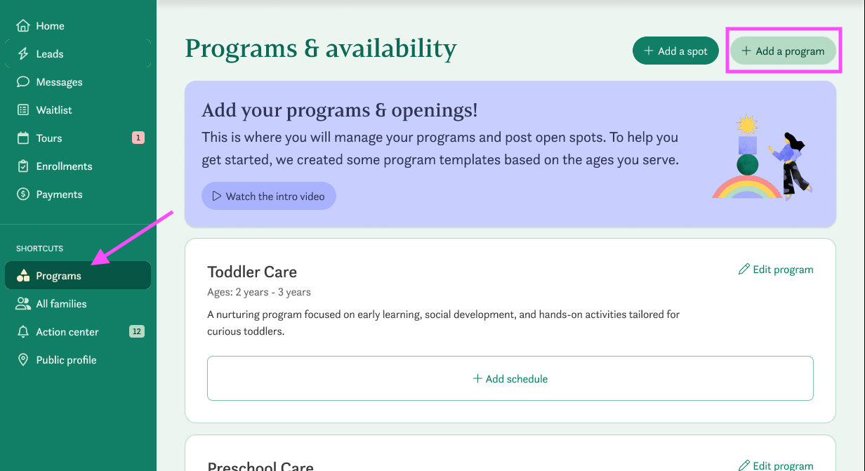Click the All families people icon

pyautogui.click(x=23, y=304)
